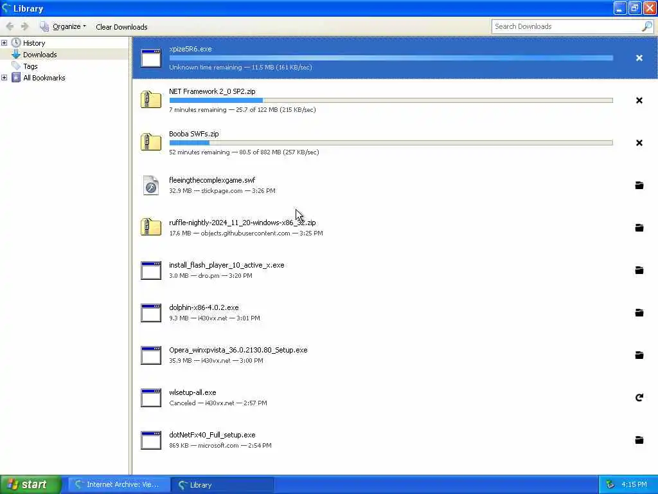The image size is (658, 494).
Task: Go back with the toolbar arrow
Action: [x=10, y=26]
